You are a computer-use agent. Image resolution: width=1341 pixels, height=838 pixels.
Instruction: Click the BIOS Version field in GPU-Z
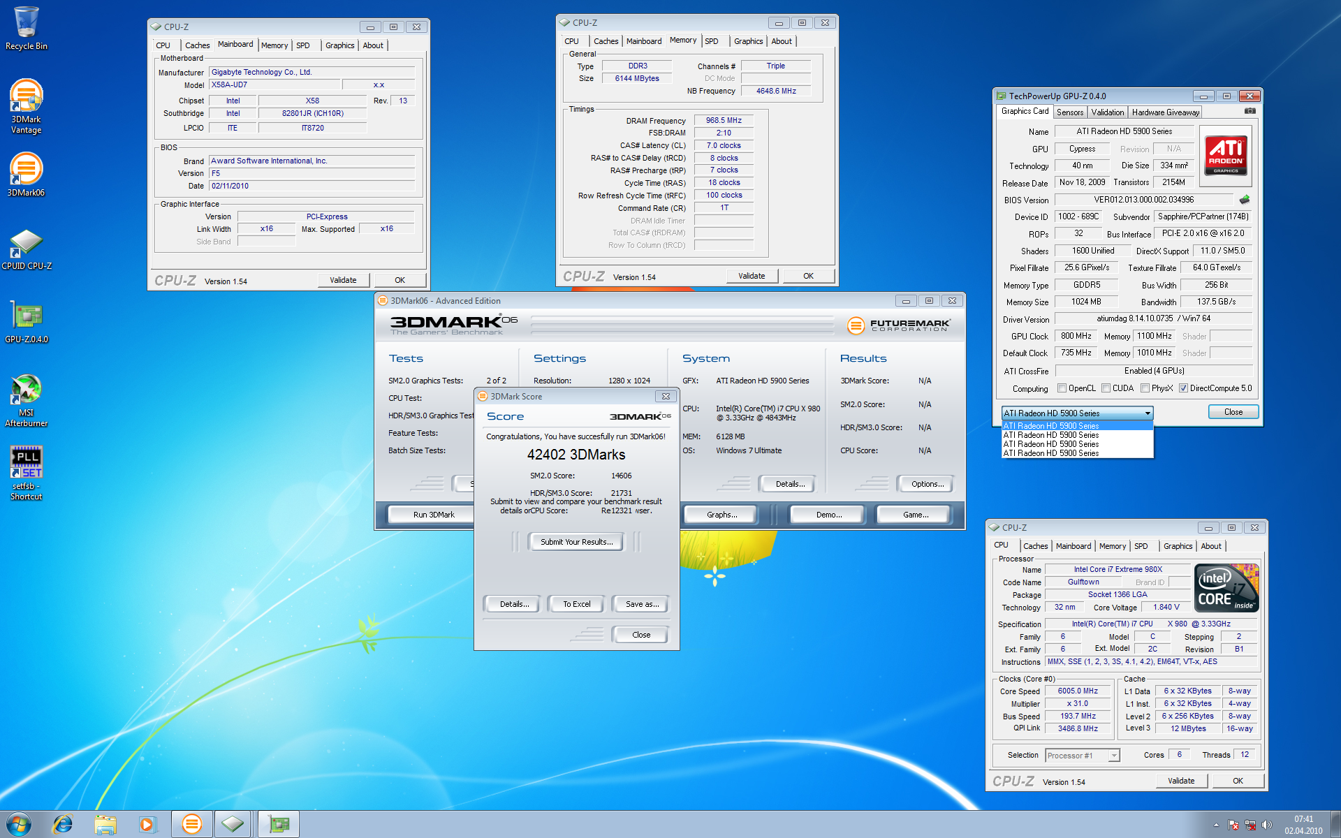tap(1144, 200)
